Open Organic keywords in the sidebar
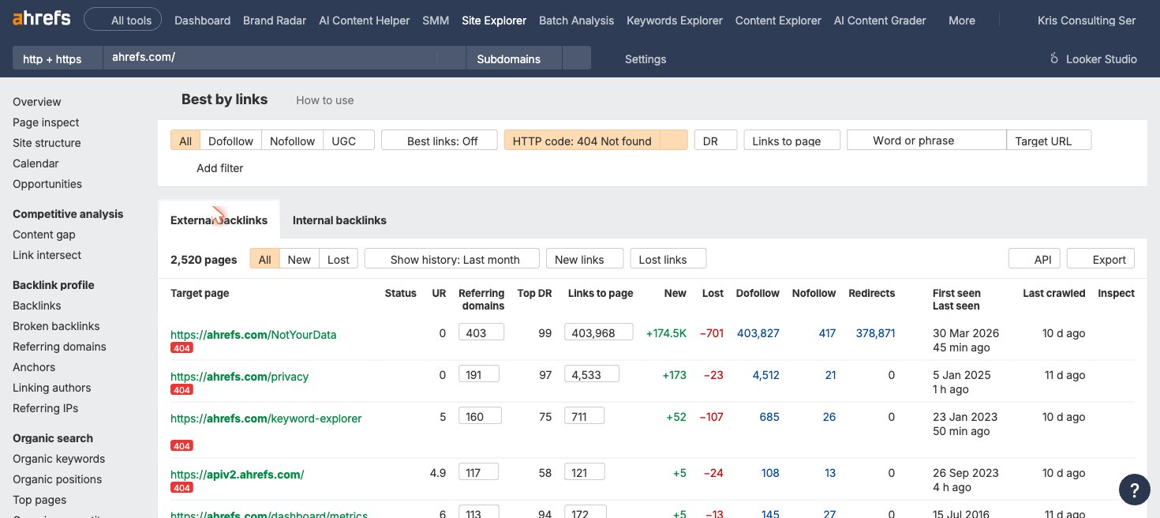 click(x=58, y=459)
